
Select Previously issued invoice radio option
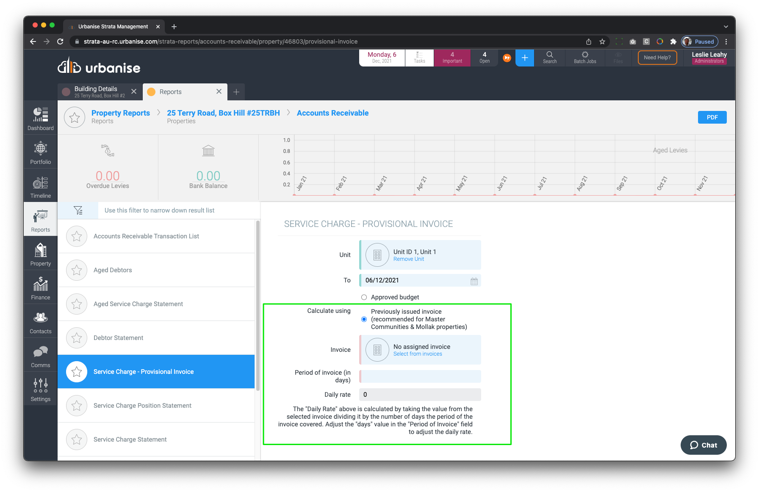pos(364,319)
